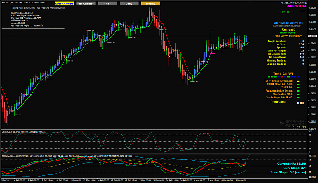This screenshot has width=318, height=183.
Task: Select the Daily timeframe button
Action: pos(129,4)
